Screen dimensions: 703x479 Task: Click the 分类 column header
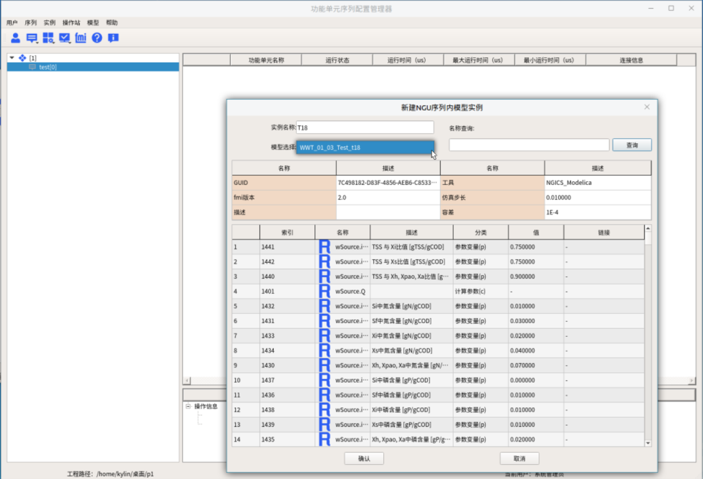(x=480, y=232)
